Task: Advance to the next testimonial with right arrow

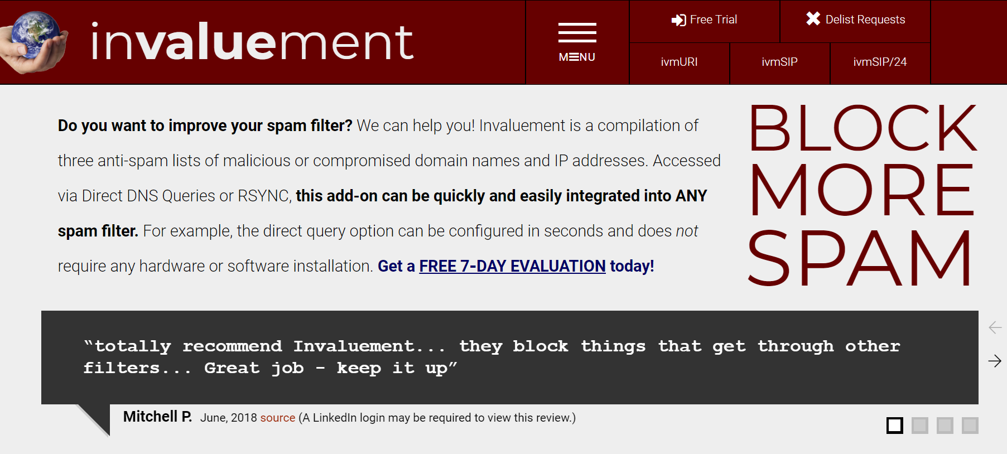Action: point(995,361)
